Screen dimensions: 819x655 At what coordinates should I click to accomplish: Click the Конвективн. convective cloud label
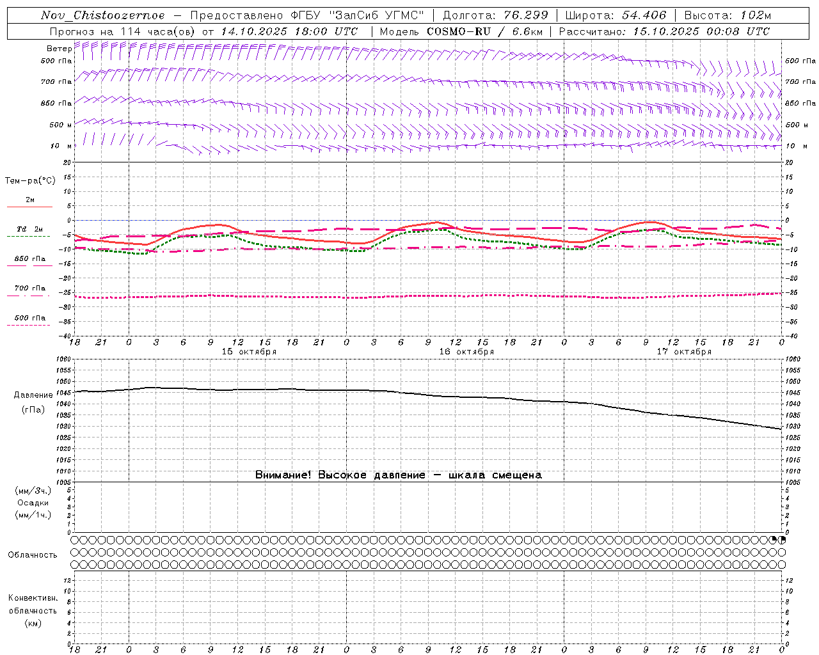(33, 599)
